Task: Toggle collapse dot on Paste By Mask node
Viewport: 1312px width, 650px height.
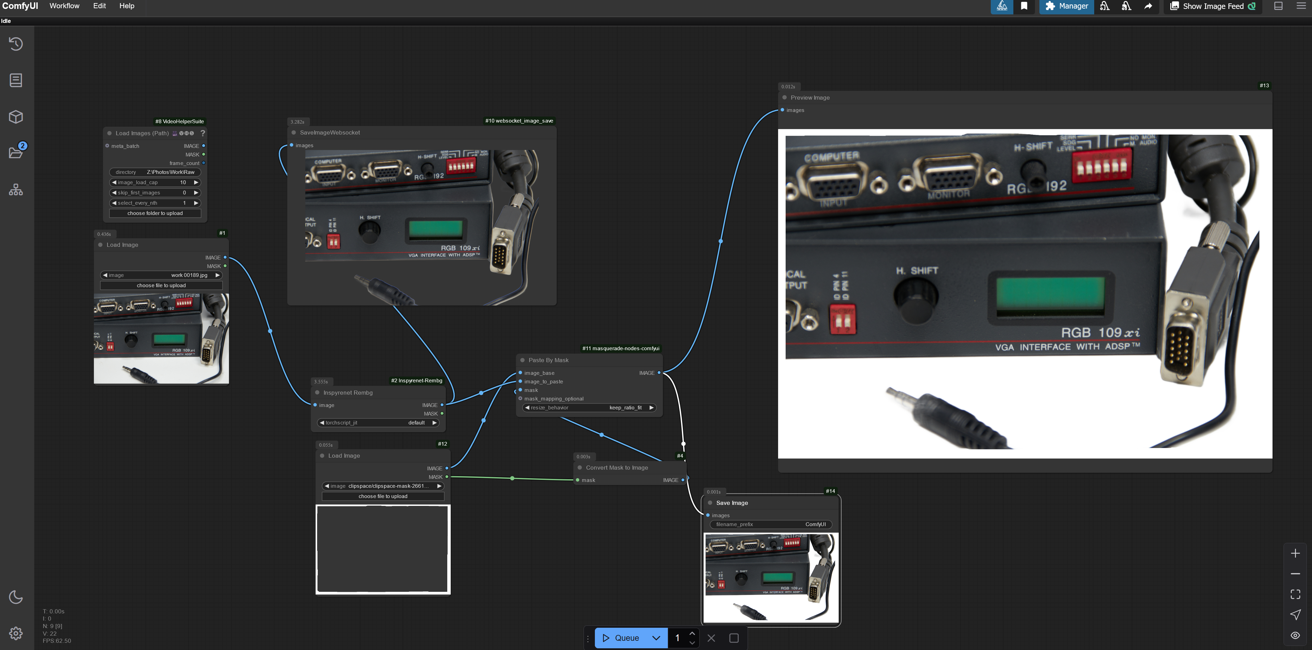Action: (x=523, y=360)
